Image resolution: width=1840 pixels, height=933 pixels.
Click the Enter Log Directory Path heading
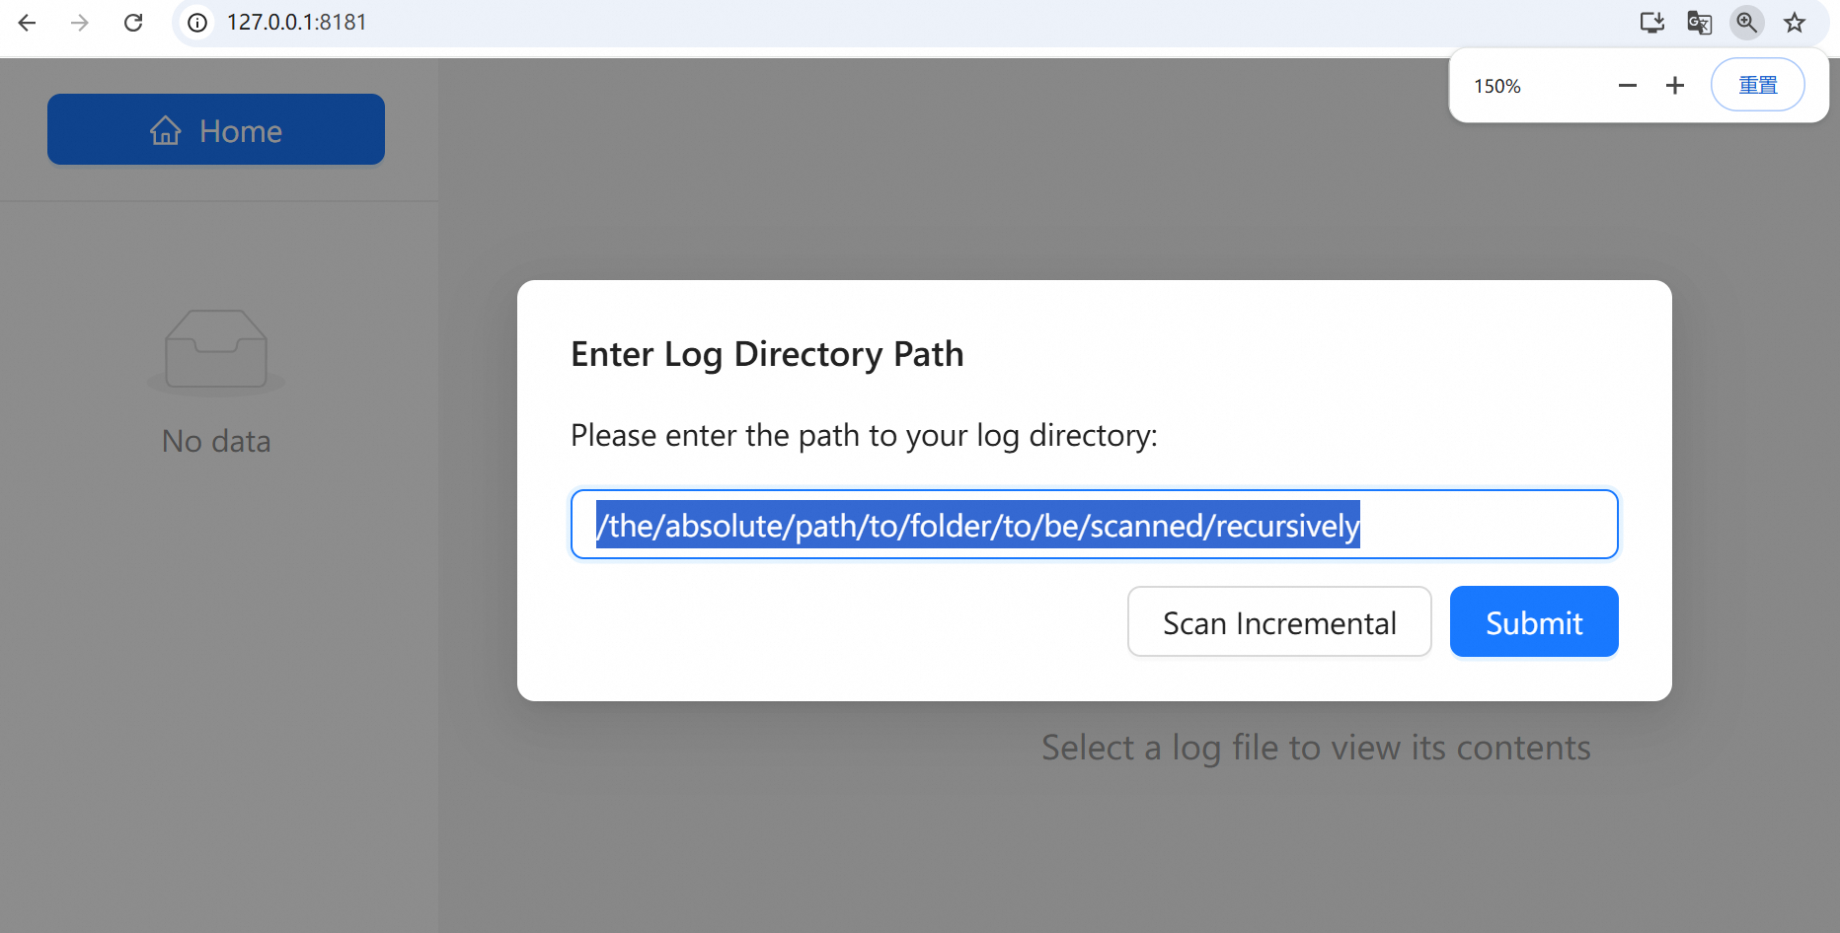coord(767,354)
